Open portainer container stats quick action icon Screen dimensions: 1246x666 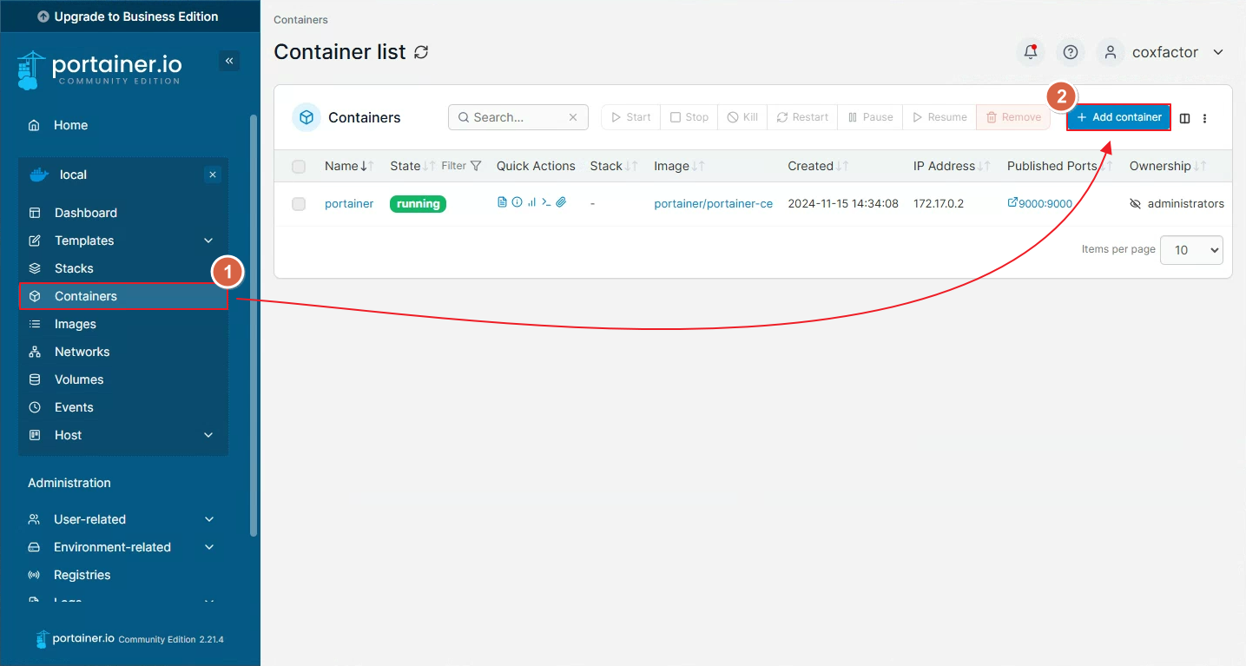pyautogui.click(x=531, y=202)
